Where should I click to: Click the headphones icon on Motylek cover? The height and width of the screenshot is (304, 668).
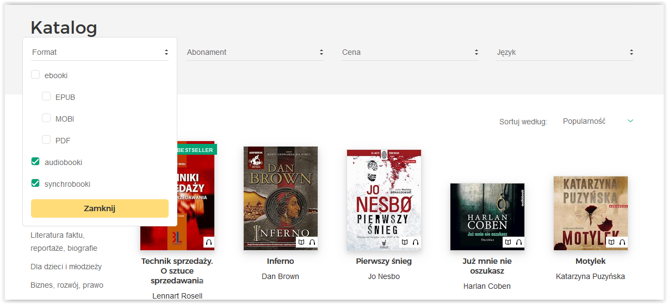pyautogui.click(x=622, y=242)
